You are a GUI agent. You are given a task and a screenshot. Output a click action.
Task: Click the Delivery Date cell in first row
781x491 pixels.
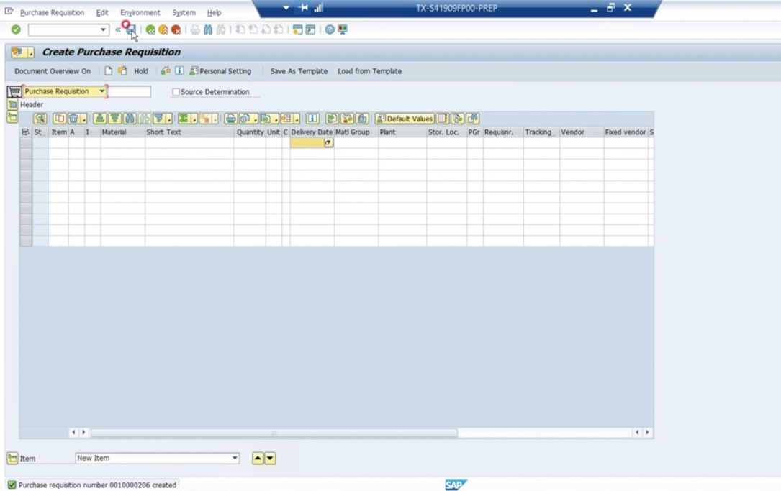307,143
